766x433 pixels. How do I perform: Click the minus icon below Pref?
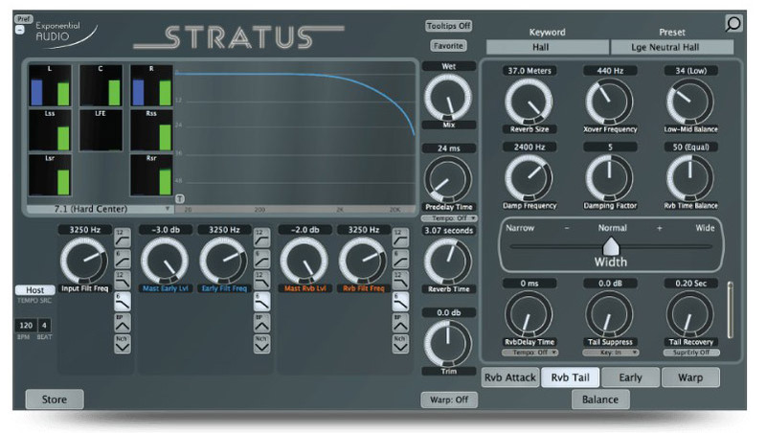[19, 30]
